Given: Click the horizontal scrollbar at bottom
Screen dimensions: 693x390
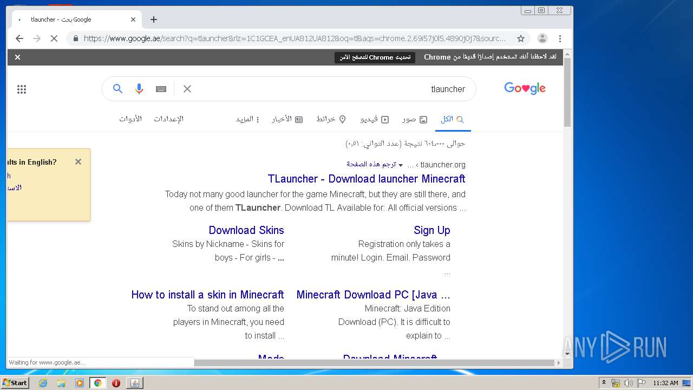Looking at the screenshot, I should (375, 362).
